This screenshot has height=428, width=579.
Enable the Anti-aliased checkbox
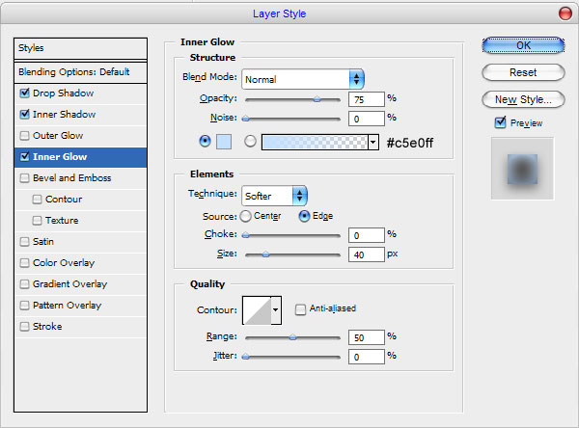pyautogui.click(x=300, y=309)
